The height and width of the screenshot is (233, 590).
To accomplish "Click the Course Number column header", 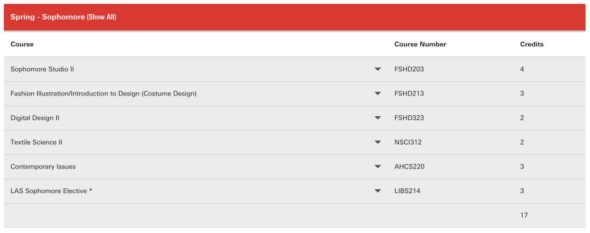I will (x=420, y=44).
